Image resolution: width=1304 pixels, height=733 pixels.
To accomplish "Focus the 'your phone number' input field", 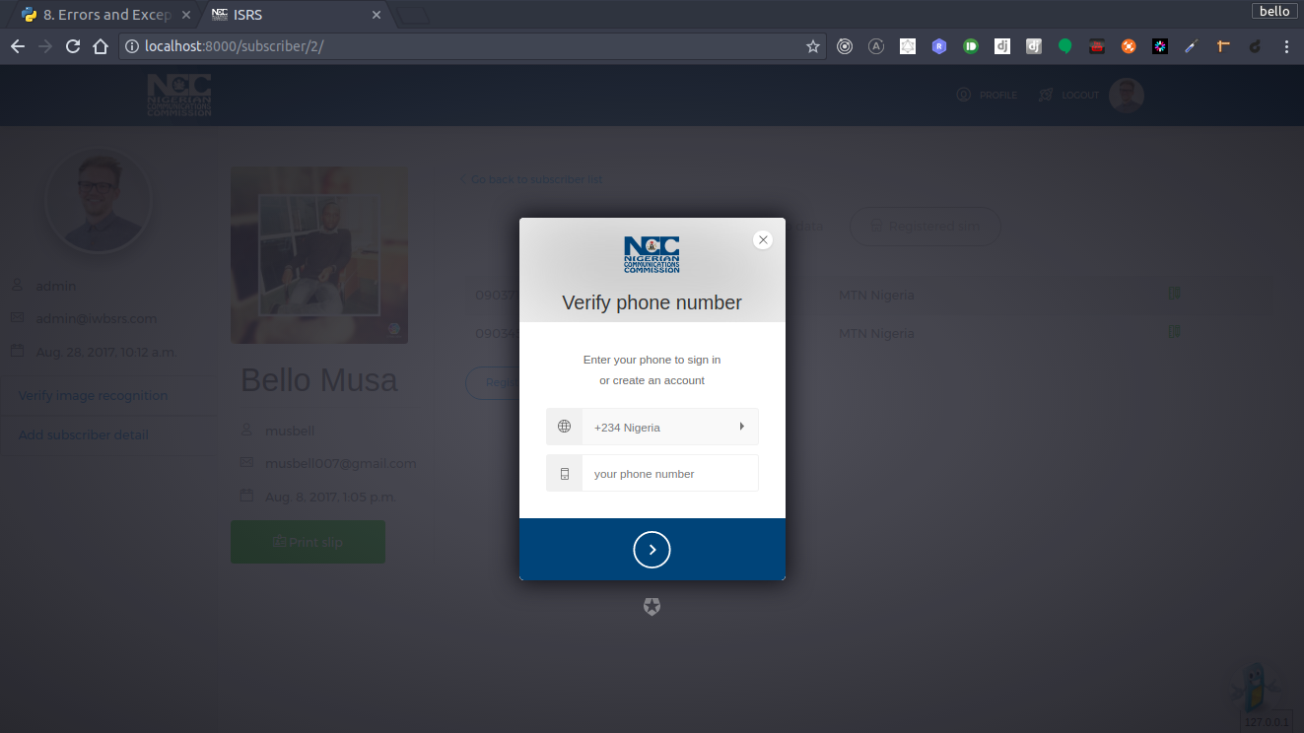I will (670, 473).
